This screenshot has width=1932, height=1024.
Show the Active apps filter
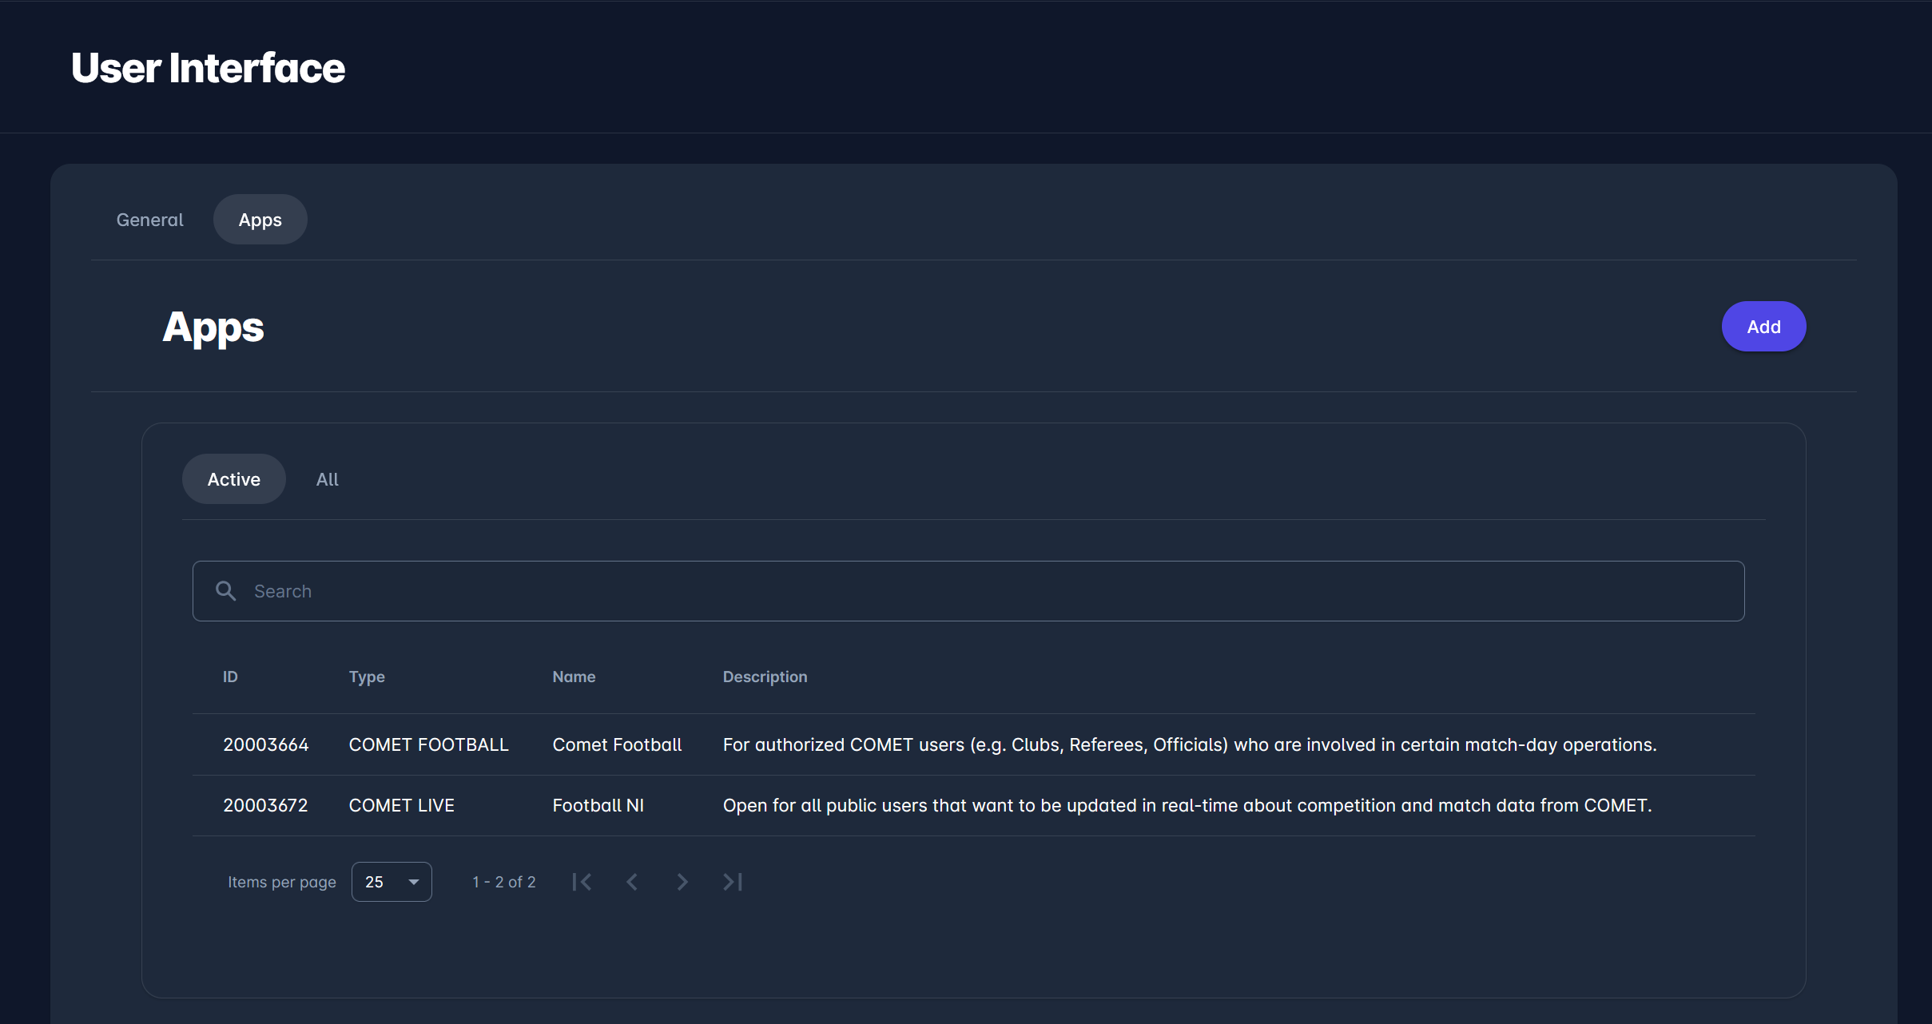tap(233, 479)
